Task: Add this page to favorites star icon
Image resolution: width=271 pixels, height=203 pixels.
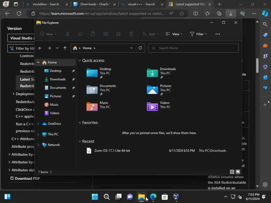Action: [182, 13]
